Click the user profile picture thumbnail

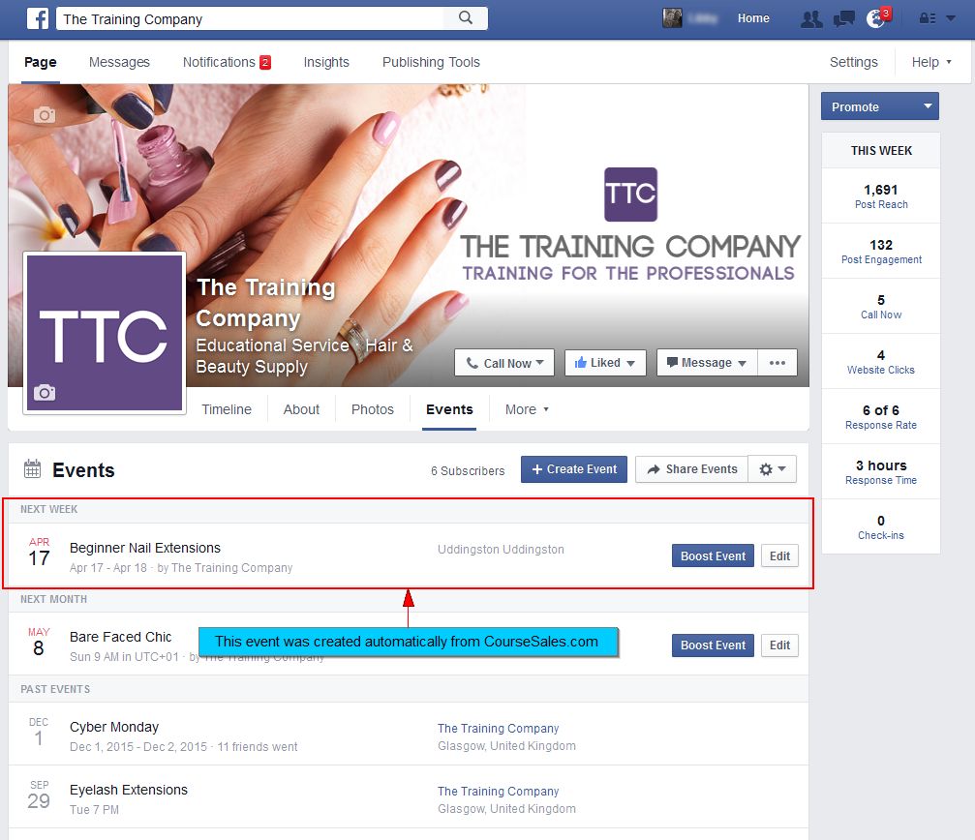(x=672, y=18)
